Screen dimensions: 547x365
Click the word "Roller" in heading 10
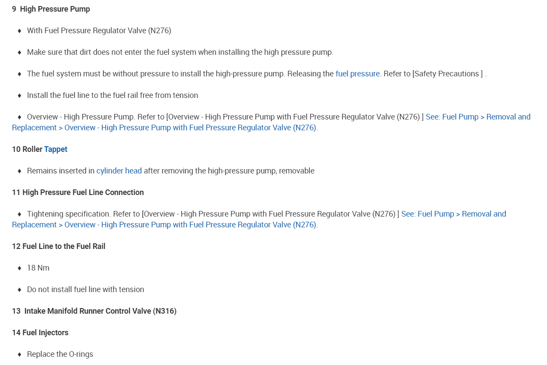click(32, 149)
